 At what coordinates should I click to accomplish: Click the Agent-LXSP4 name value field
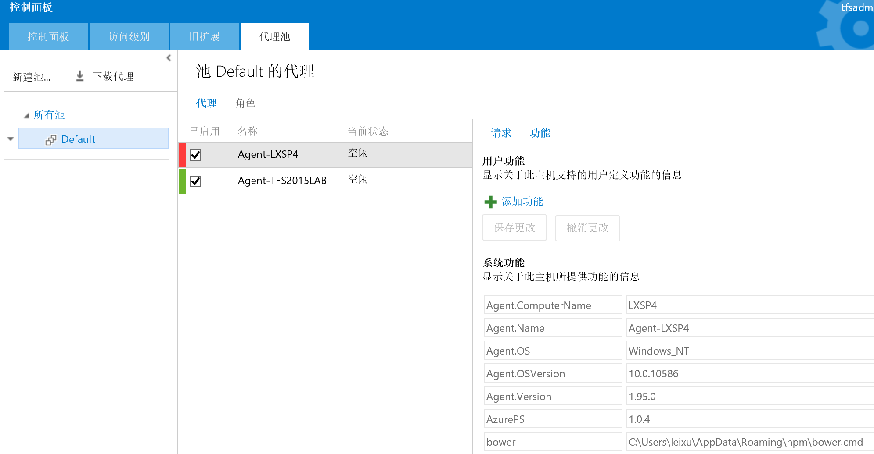coord(750,328)
